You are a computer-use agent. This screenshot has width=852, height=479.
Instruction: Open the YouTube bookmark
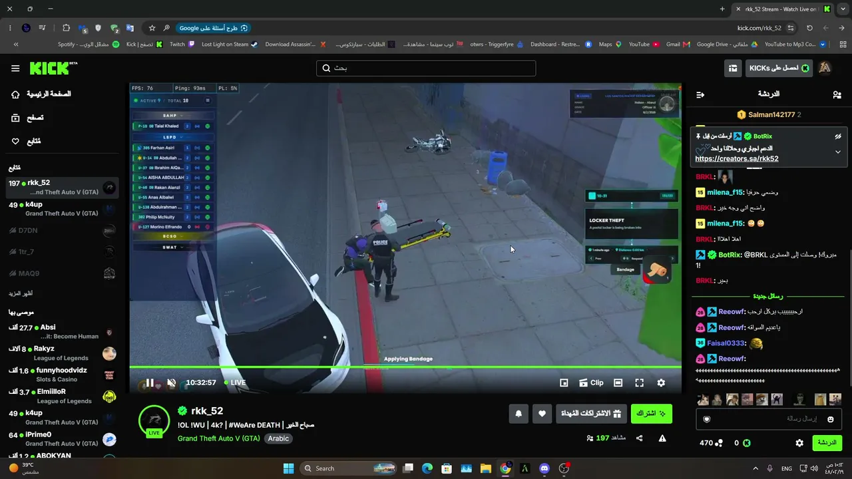[x=644, y=45]
